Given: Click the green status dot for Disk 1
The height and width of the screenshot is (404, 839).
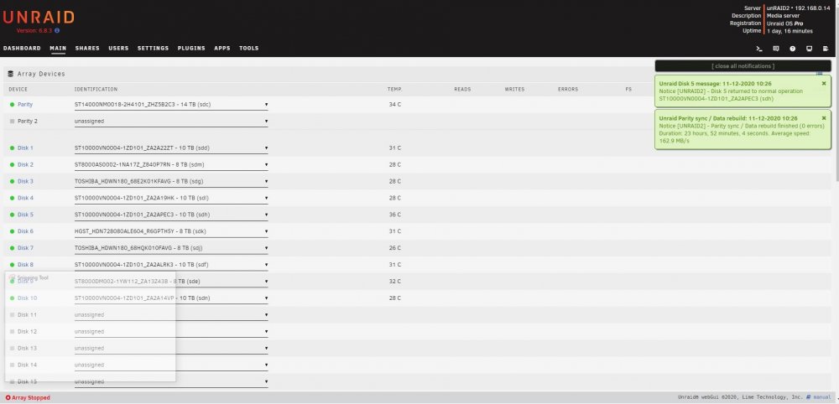Looking at the screenshot, I should coord(13,148).
